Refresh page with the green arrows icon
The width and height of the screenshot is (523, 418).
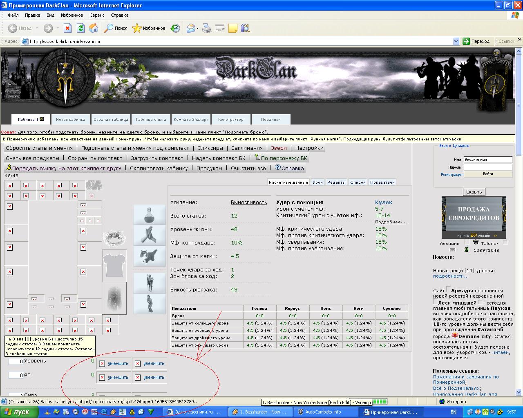(80, 28)
